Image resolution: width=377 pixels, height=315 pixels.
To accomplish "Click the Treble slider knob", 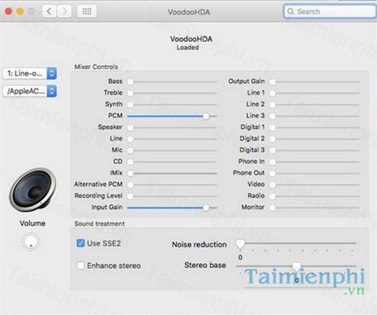I will tap(130, 93).
